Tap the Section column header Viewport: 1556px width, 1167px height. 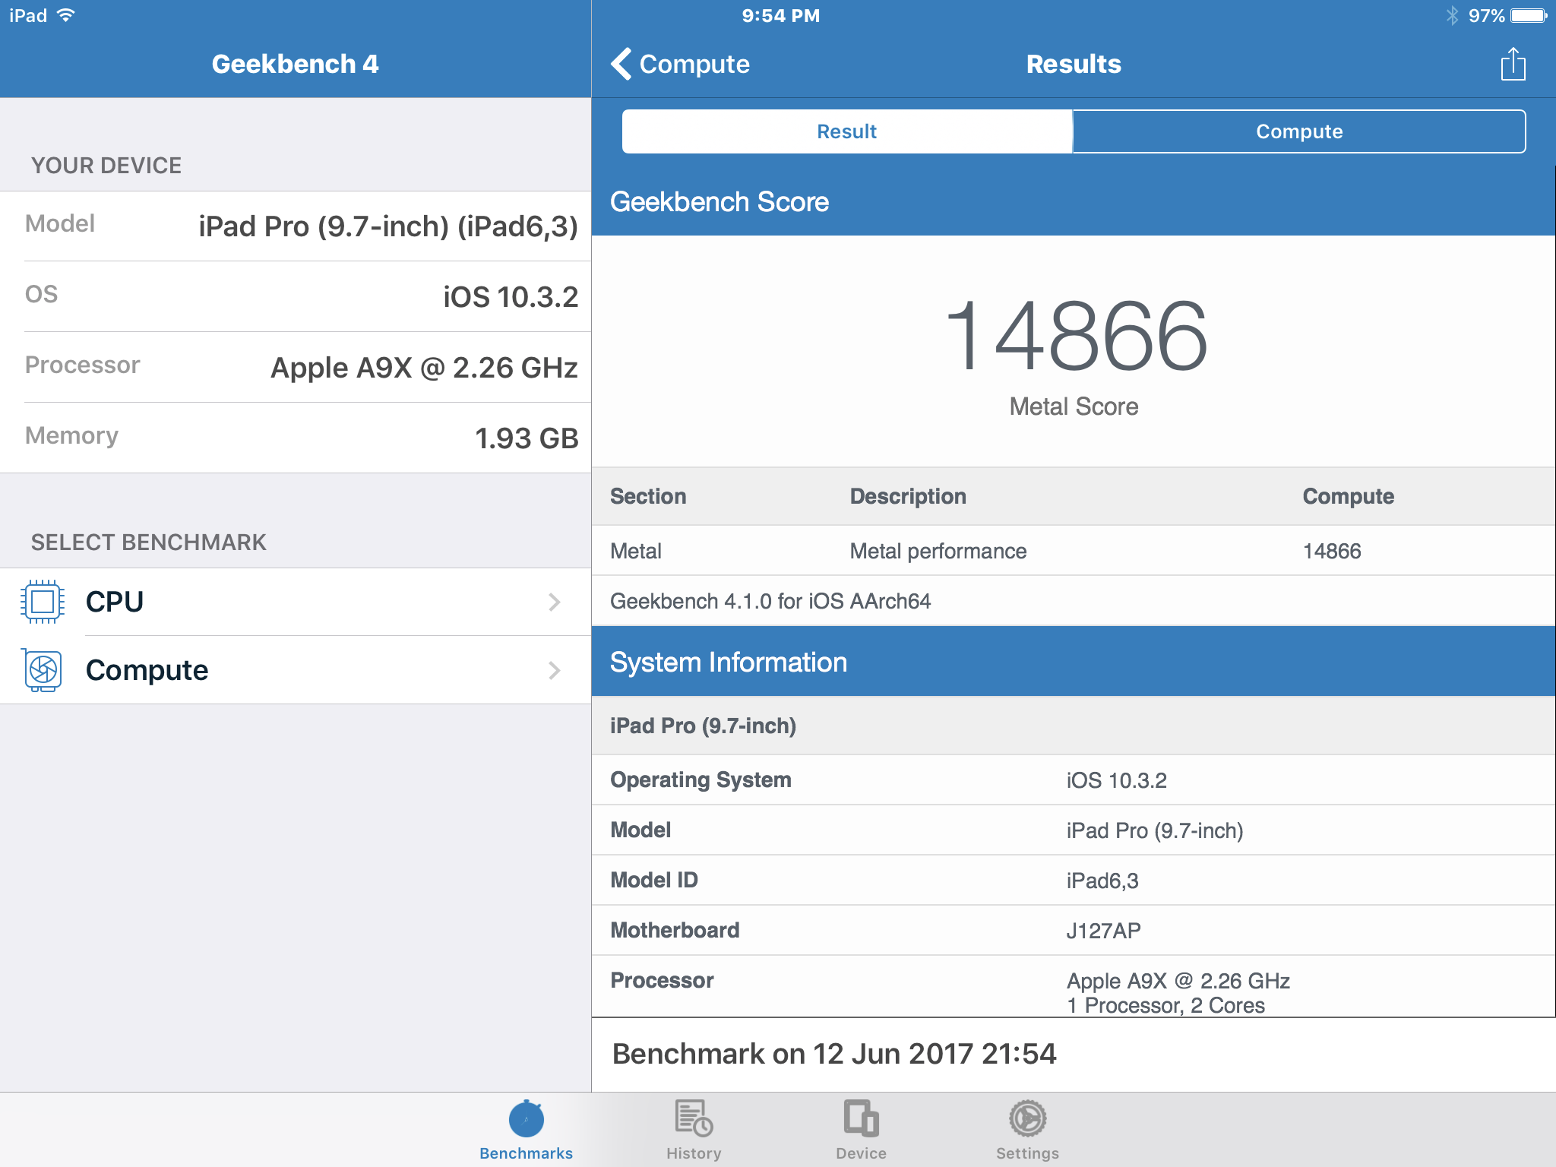coord(647,496)
